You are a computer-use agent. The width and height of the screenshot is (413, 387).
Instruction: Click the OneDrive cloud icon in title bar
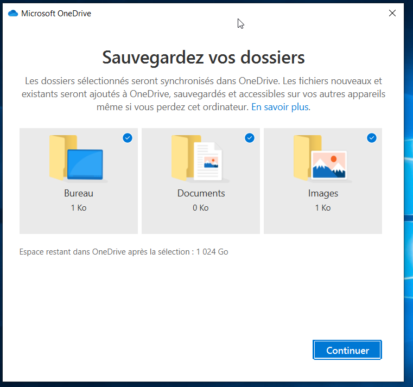13,14
